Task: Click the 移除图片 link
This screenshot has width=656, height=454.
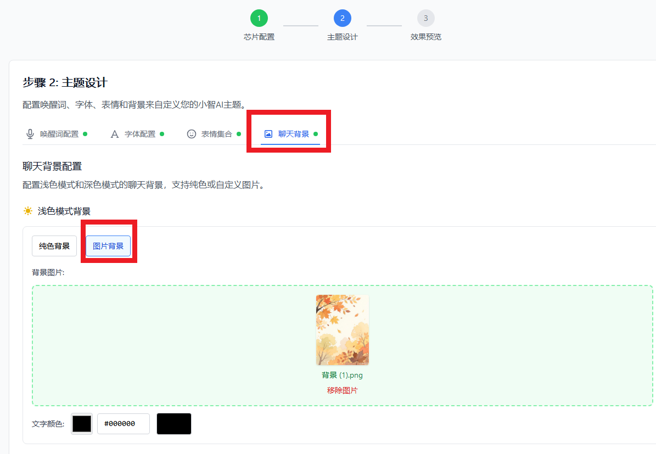Action: pyautogui.click(x=342, y=390)
